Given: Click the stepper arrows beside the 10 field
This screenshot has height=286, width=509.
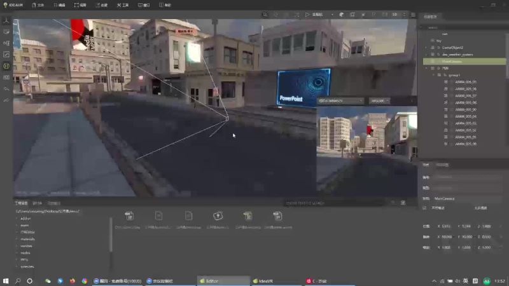Looking at the screenshot, I should point(404,15).
